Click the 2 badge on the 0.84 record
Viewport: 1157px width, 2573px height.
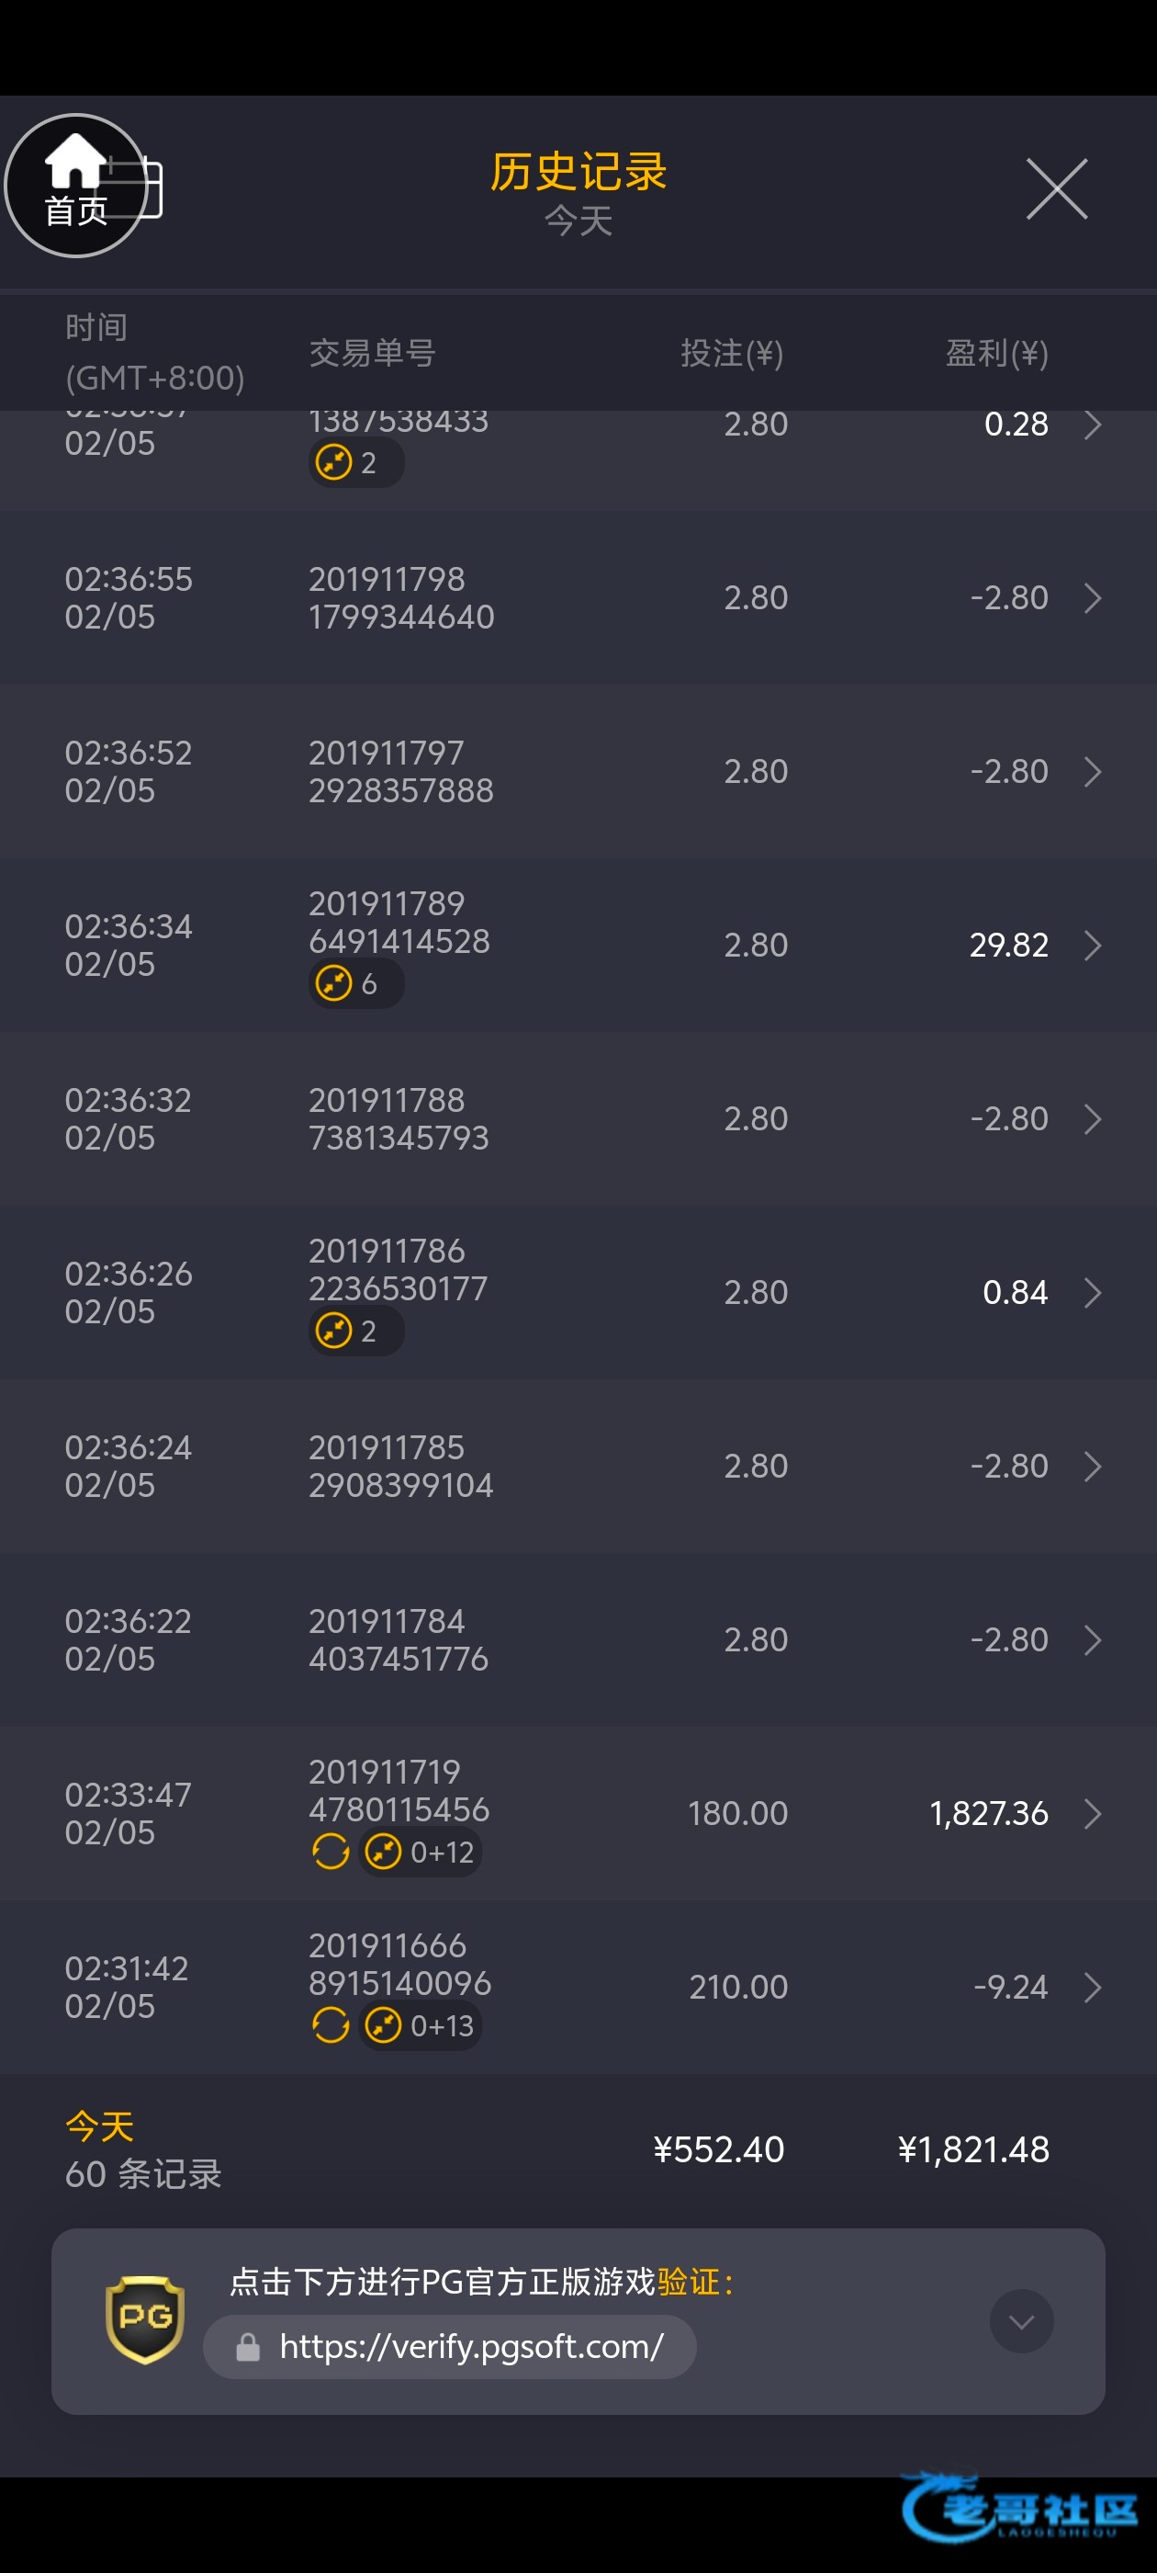click(355, 1332)
